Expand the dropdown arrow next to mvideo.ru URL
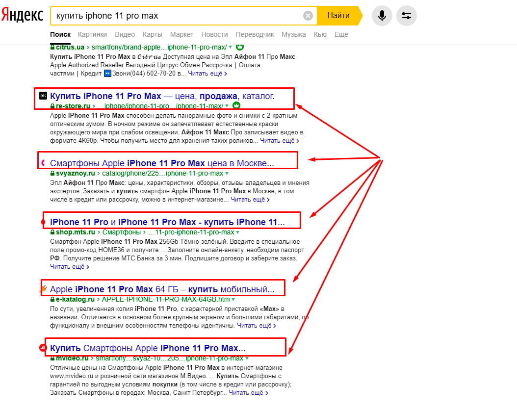 click(247, 358)
